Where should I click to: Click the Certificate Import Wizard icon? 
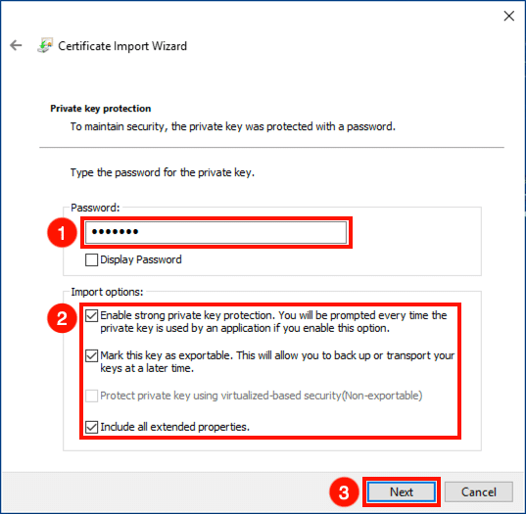[x=45, y=45]
